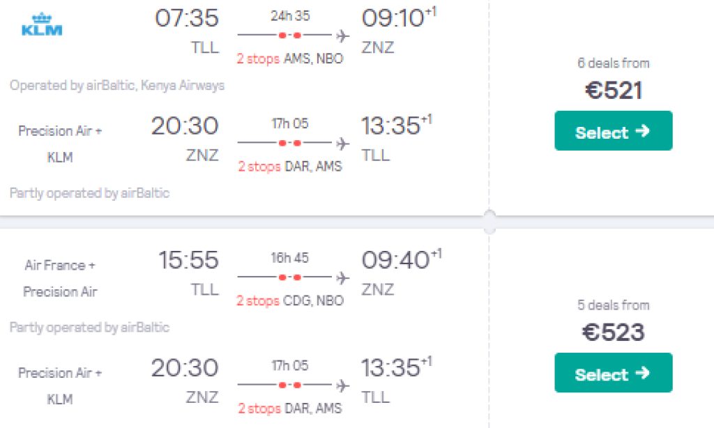
Task: Click the airplane icon on first 20:30 return route
Action: point(342,144)
